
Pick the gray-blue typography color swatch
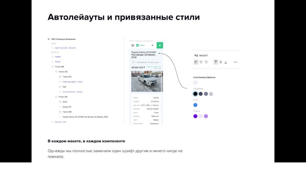coord(206,94)
